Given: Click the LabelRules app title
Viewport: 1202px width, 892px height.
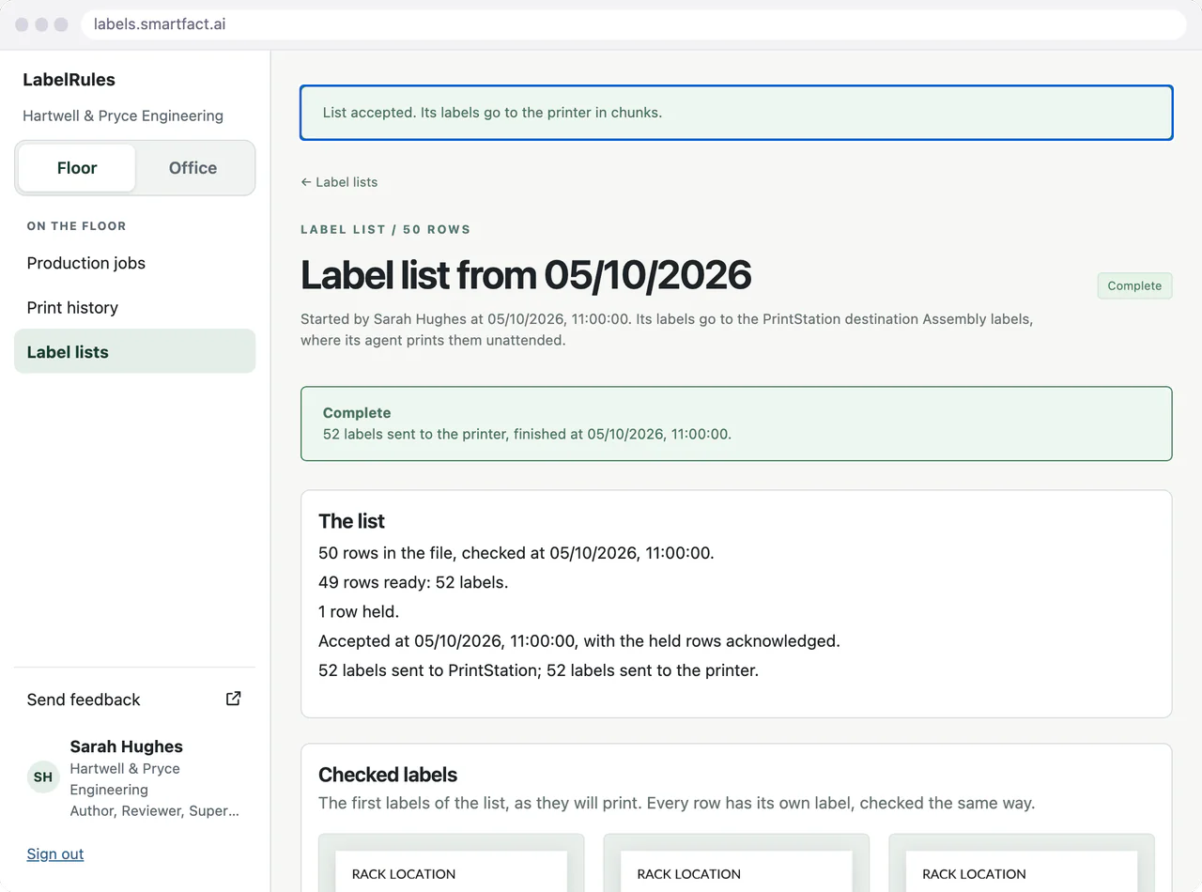Looking at the screenshot, I should click(x=69, y=80).
